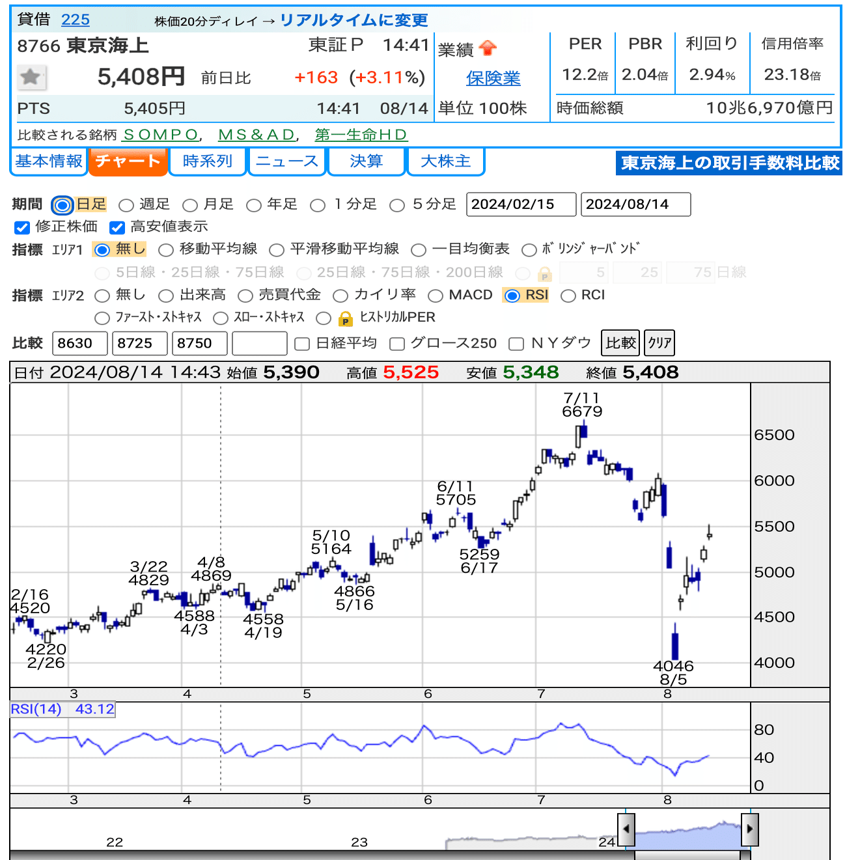
Task: Click empty fourth comparison code field
Action: [260, 343]
